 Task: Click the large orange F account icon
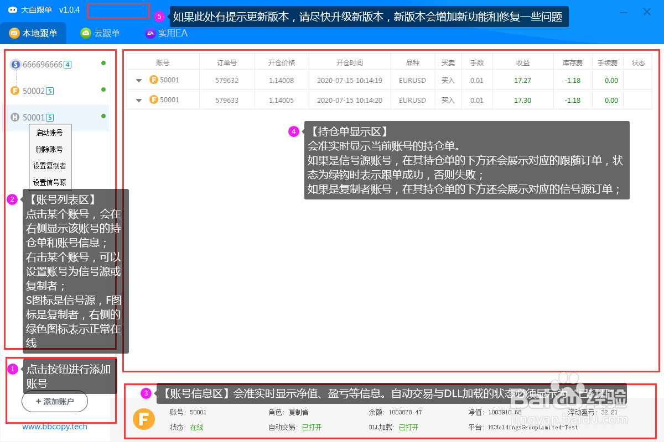pos(144,420)
